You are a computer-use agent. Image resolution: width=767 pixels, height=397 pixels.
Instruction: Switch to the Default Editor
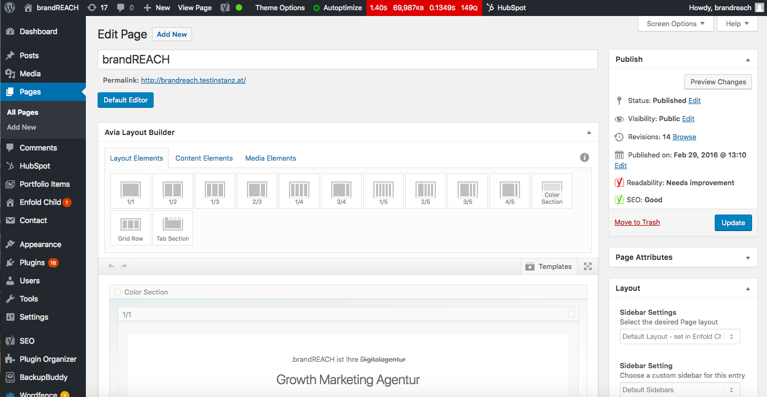click(125, 100)
